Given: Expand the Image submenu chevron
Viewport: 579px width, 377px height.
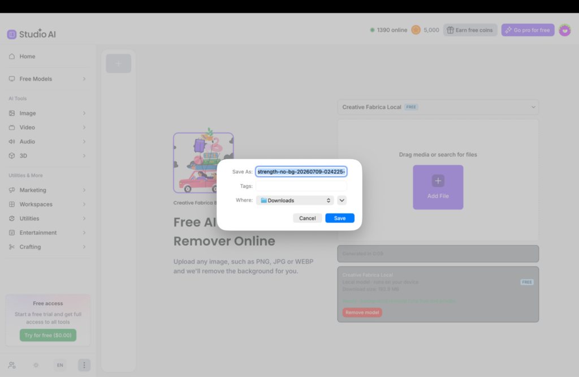Looking at the screenshot, I should click(x=84, y=113).
